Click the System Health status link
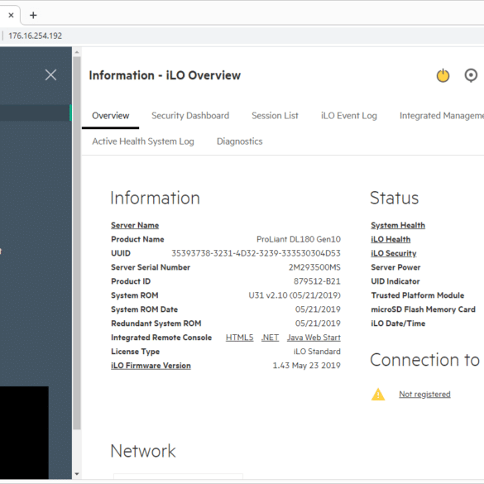The width and height of the screenshot is (484, 484). pos(398,225)
